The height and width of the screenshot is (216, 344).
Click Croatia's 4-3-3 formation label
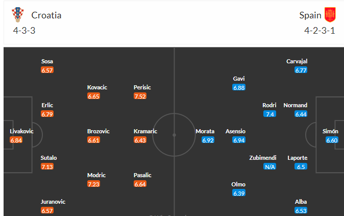pyautogui.click(x=24, y=30)
